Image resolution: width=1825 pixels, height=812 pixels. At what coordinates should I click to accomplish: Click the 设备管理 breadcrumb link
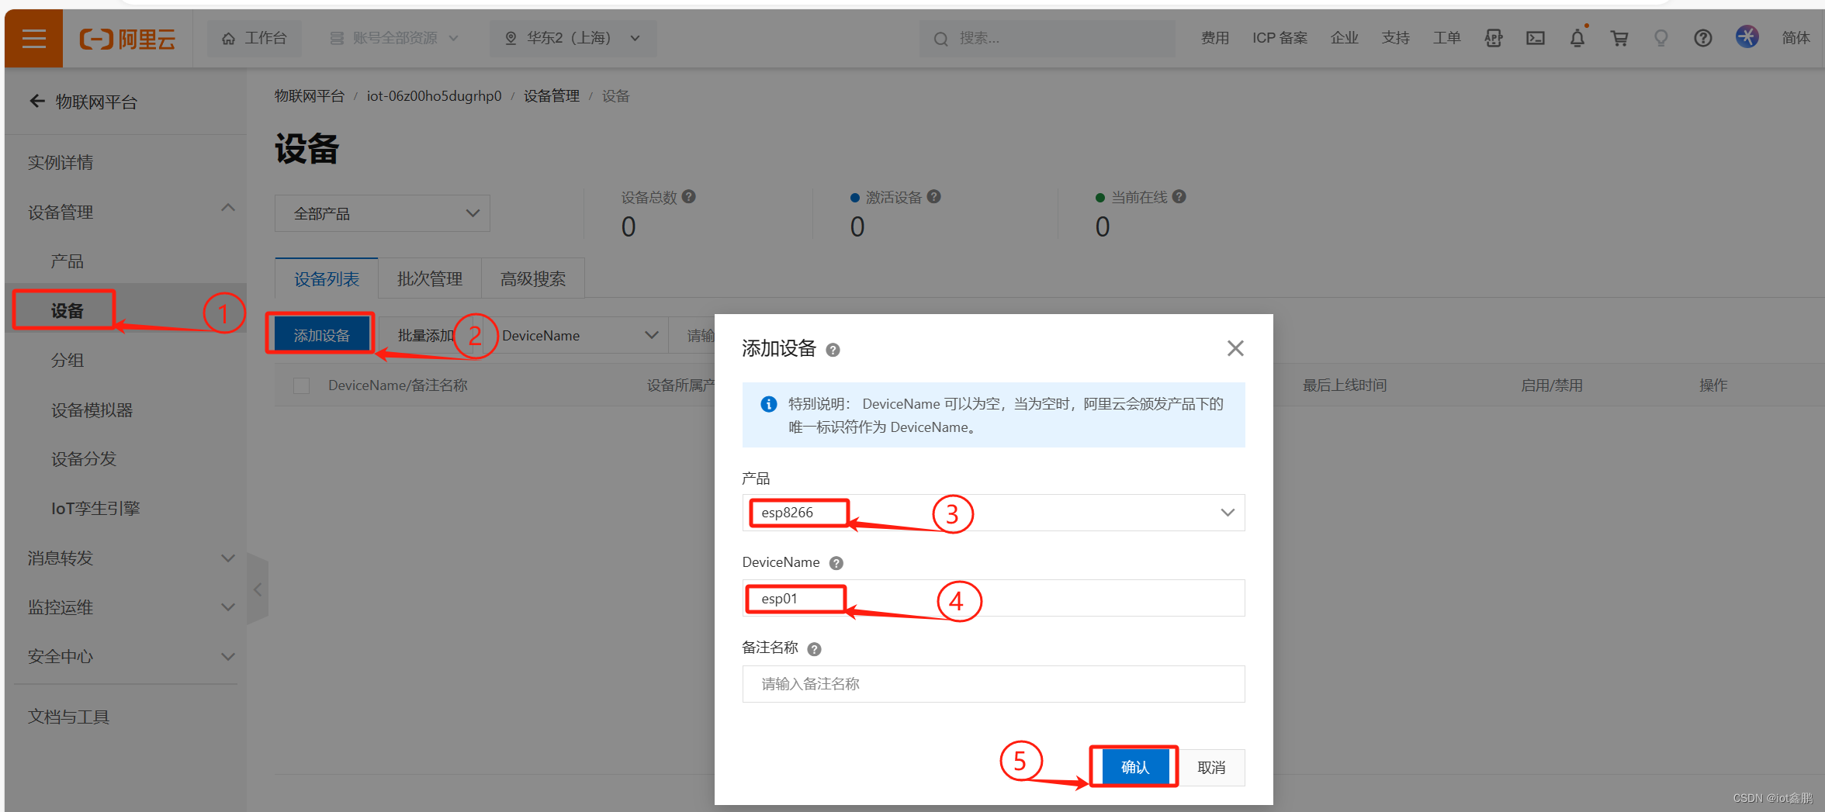click(x=552, y=96)
